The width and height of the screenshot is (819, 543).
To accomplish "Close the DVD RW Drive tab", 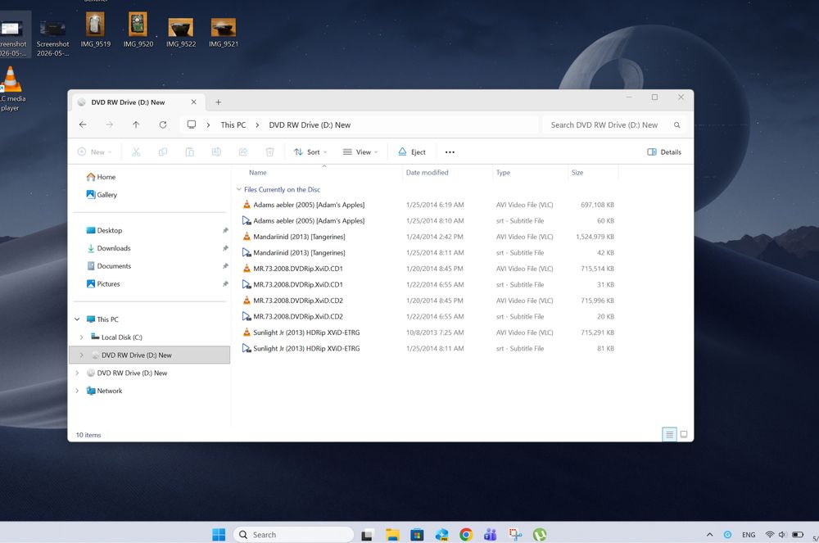I will [x=194, y=102].
